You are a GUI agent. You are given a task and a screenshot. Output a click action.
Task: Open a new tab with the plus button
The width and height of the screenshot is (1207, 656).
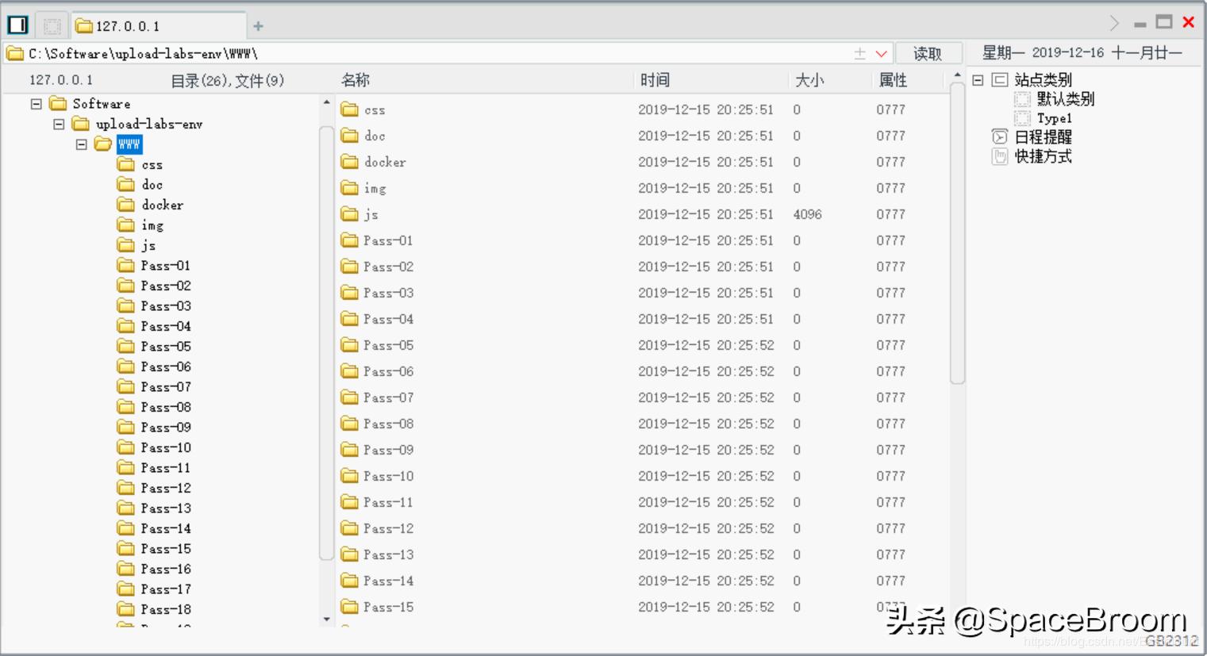258,25
